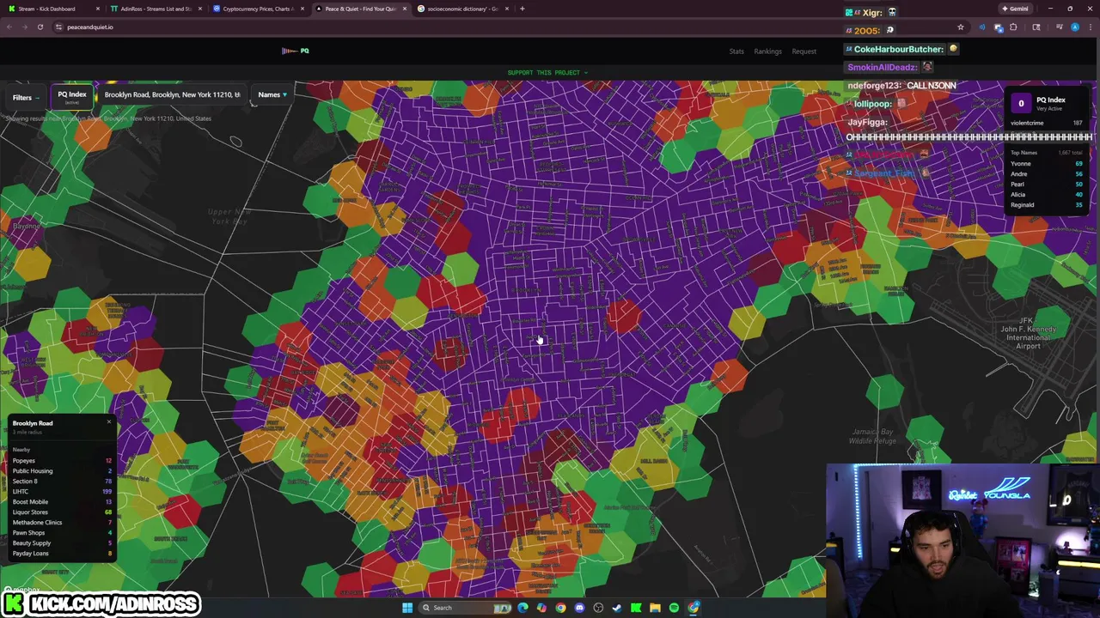Switch to Stream - Kick Dashboard tab
Screen dimensions: 1100x618
coord(52,9)
